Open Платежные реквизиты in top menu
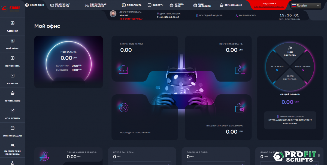 [x=60, y=5]
